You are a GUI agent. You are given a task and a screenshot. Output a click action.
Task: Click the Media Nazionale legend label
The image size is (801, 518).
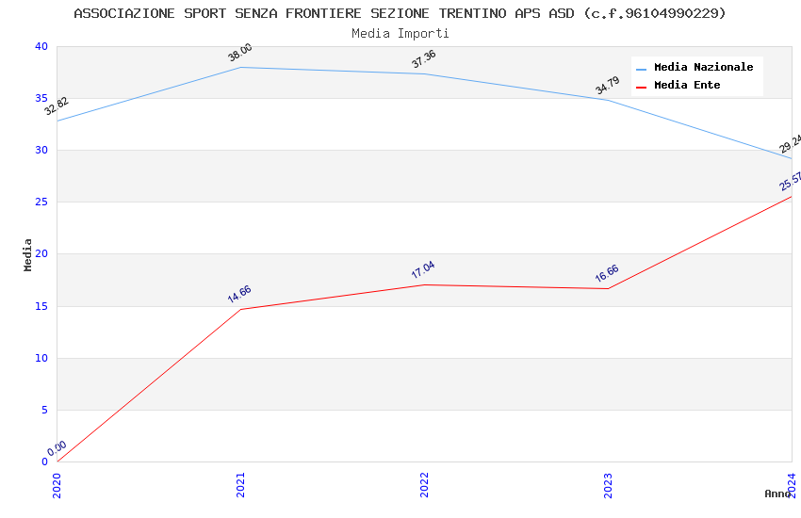(703, 68)
